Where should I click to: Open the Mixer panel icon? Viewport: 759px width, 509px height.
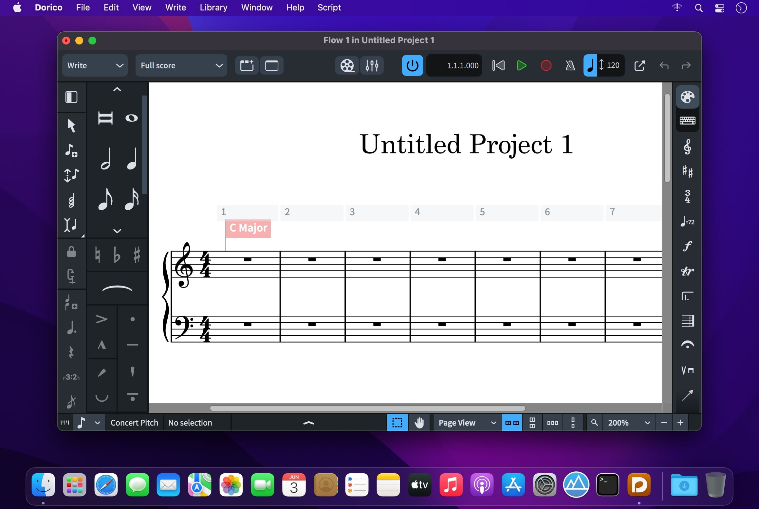pos(372,66)
